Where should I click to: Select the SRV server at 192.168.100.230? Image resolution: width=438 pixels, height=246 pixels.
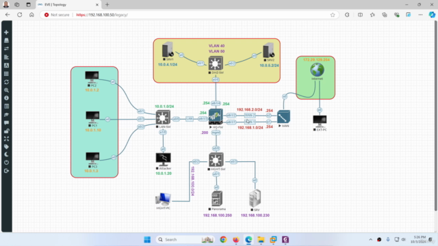click(255, 198)
